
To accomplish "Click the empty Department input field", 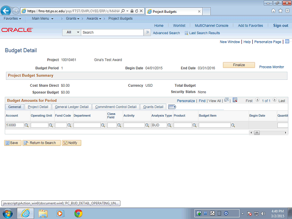I will pos(87,125).
